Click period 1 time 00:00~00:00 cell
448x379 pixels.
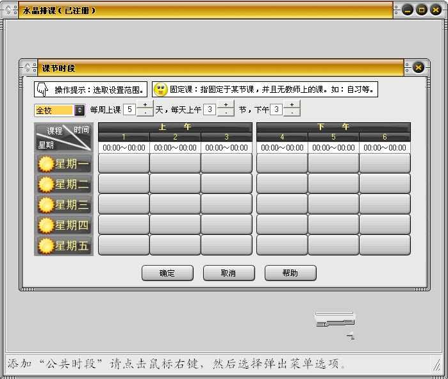124,147
